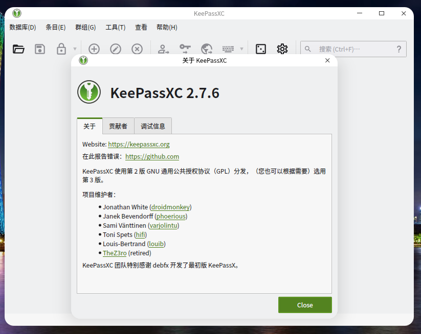Screen dimensions: 421x334
Task: Open the 查看 menu
Action: coord(141,28)
